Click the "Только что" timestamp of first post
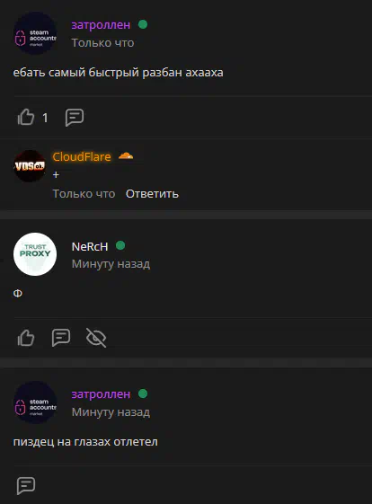372x504 pixels. click(102, 43)
